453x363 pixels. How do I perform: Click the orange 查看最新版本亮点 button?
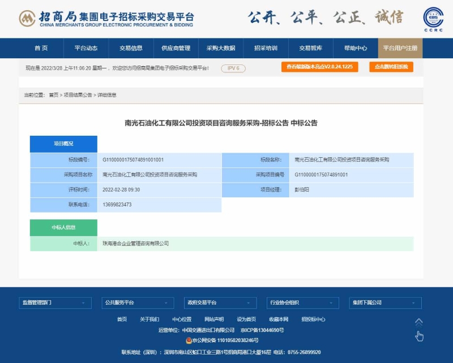pyautogui.click(x=319, y=67)
